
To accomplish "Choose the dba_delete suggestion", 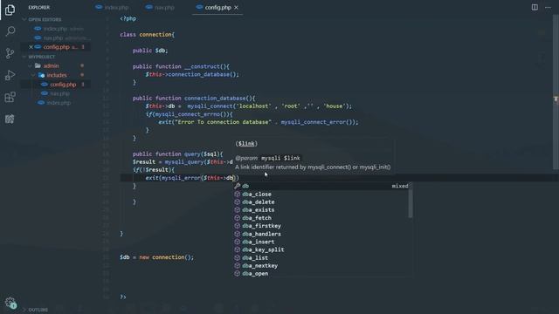I will [321, 201].
